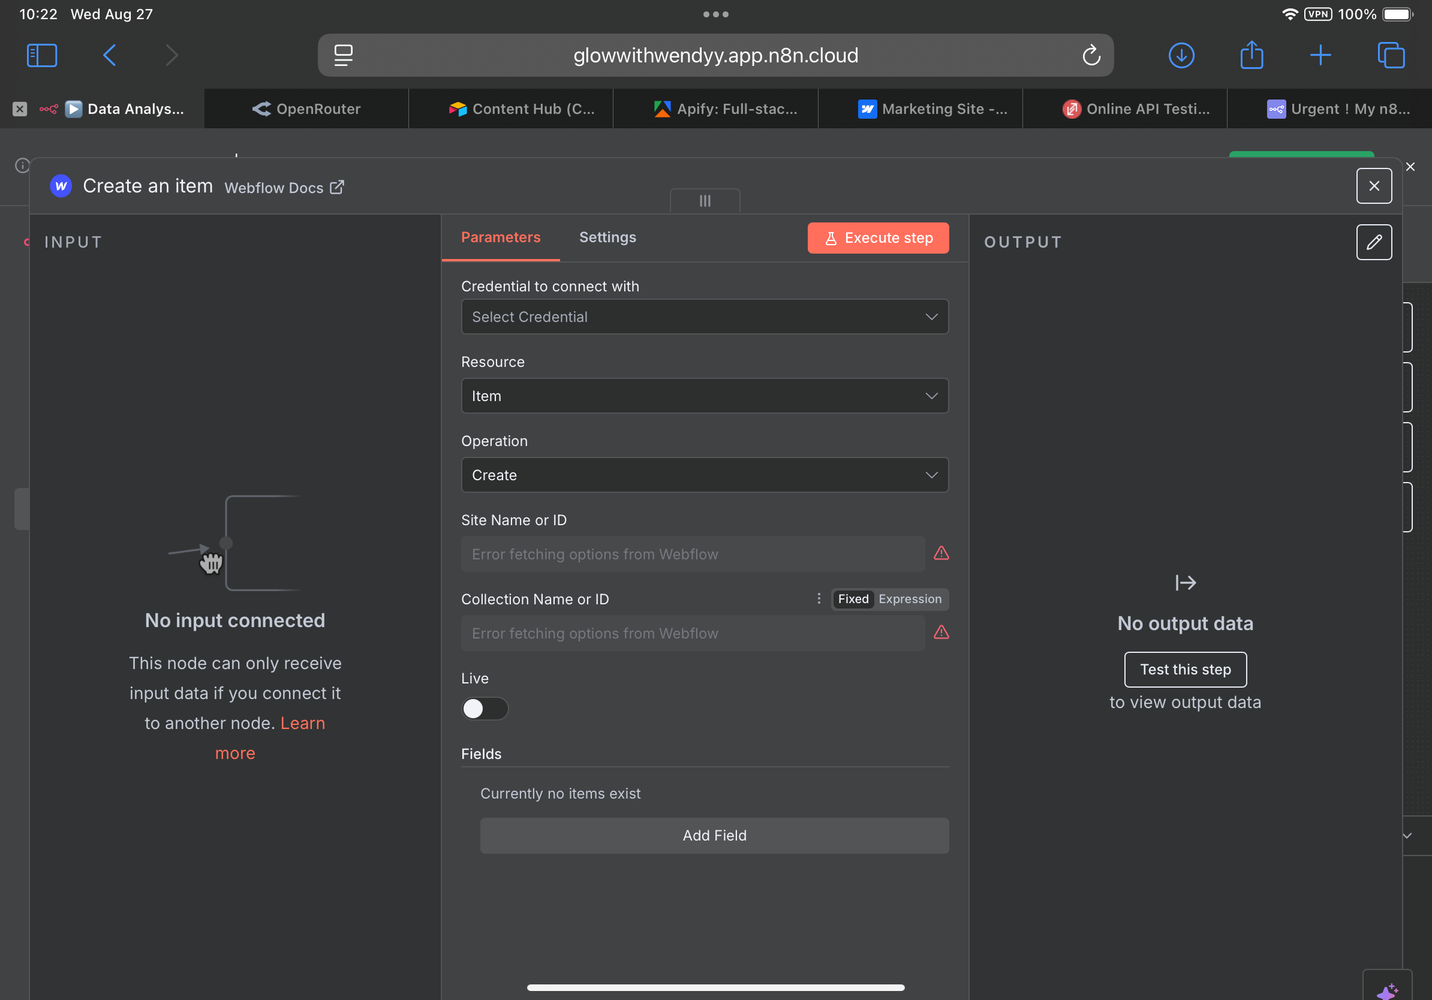
Task: Click the Test this step button
Action: tap(1184, 670)
